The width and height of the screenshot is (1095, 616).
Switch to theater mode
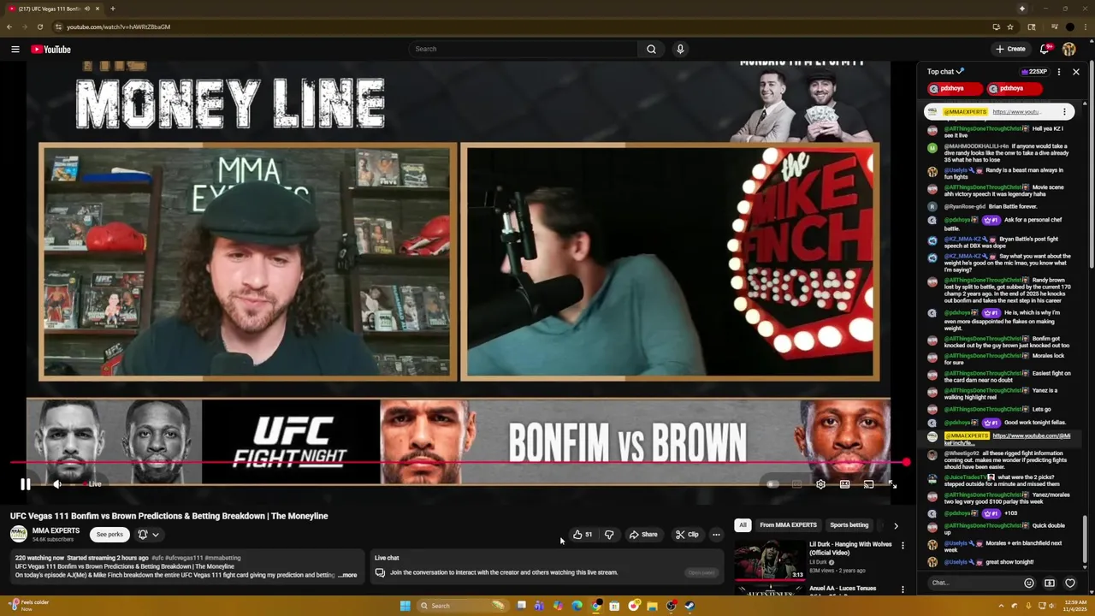coord(844,484)
